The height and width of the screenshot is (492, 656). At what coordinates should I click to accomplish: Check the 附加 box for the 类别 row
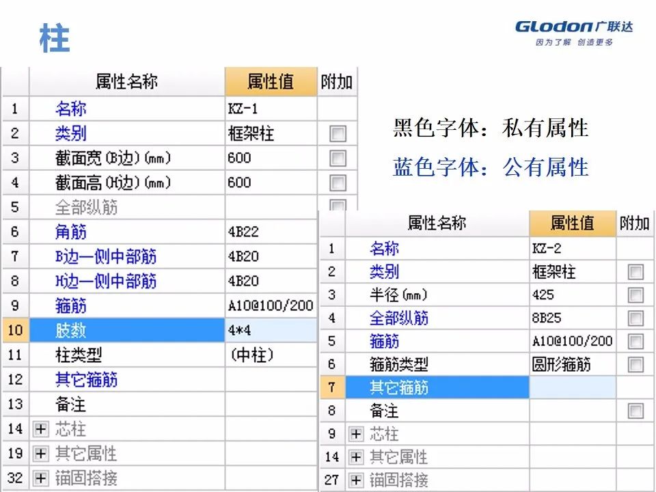(338, 133)
